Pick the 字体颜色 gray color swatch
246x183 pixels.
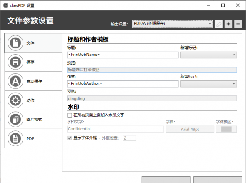point(226,129)
